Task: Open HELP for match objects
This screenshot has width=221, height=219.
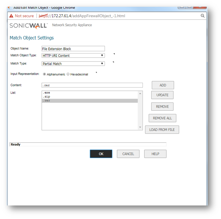Action: (155, 154)
